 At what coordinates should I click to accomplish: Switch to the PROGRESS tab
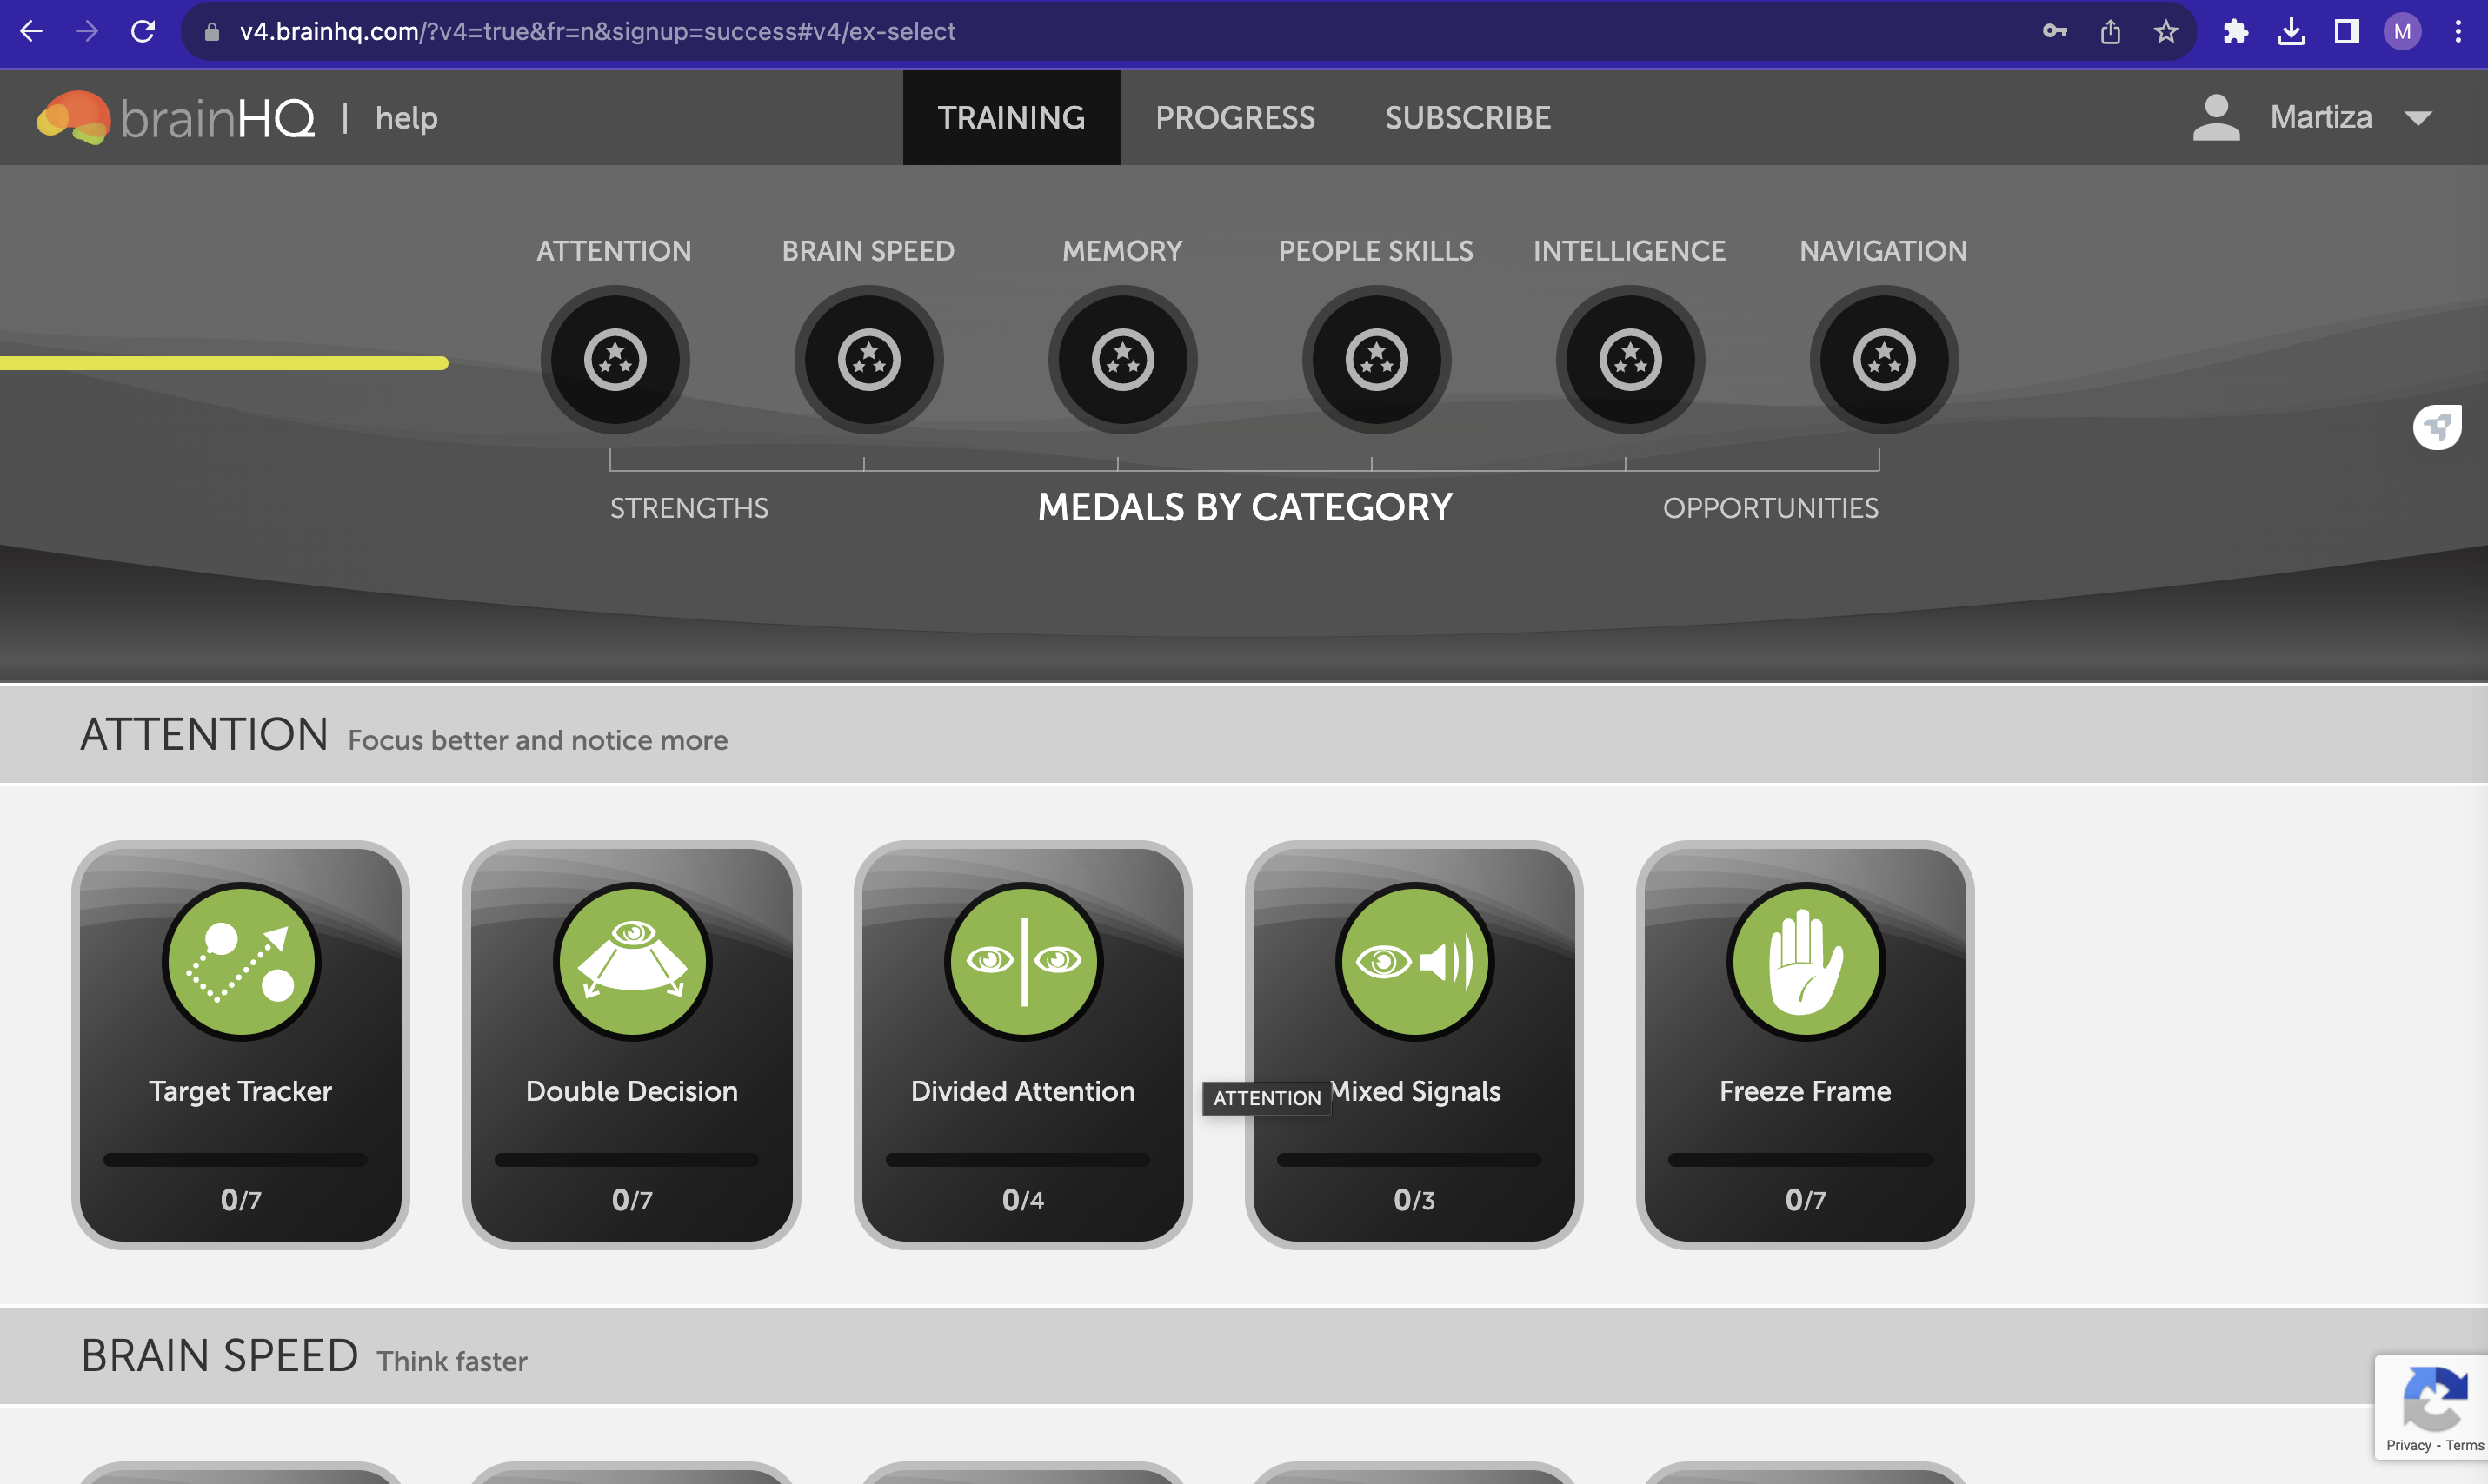[1234, 118]
